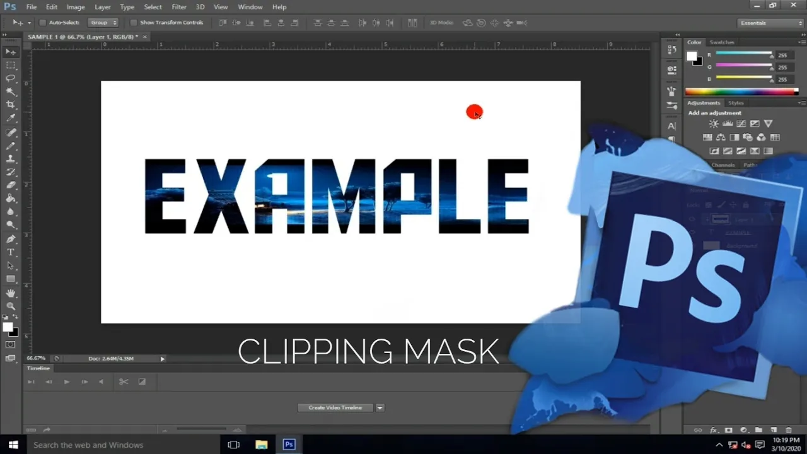The height and width of the screenshot is (454, 807).
Task: Select the Move tool
Action: (11, 52)
